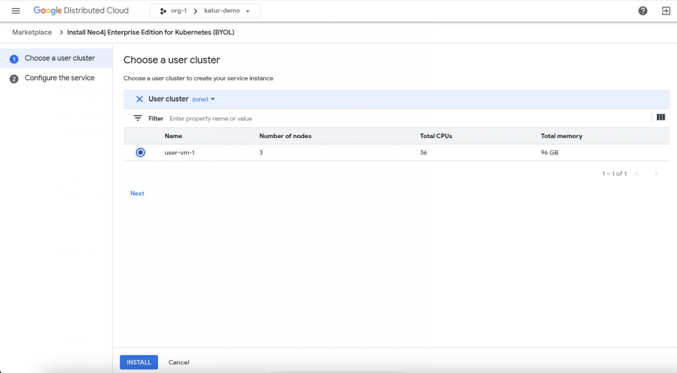Screen dimensions: 677x373
Task: Click the user-vm-1 cluster name
Action: [179, 152]
